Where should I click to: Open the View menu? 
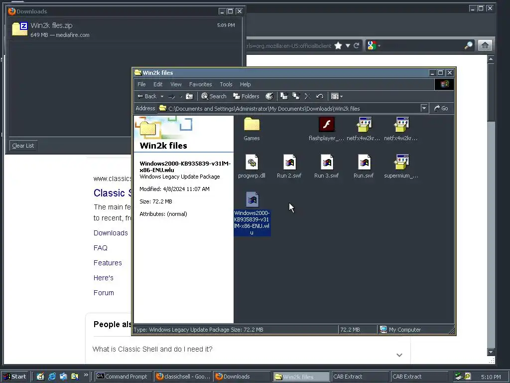pos(176,84)
